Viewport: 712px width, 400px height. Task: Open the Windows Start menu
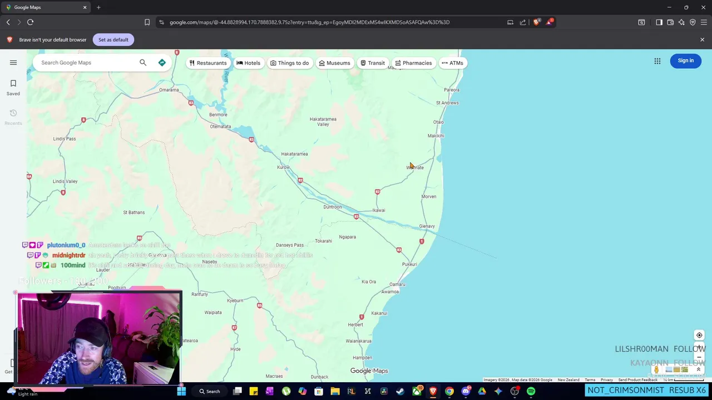point(181,391)
